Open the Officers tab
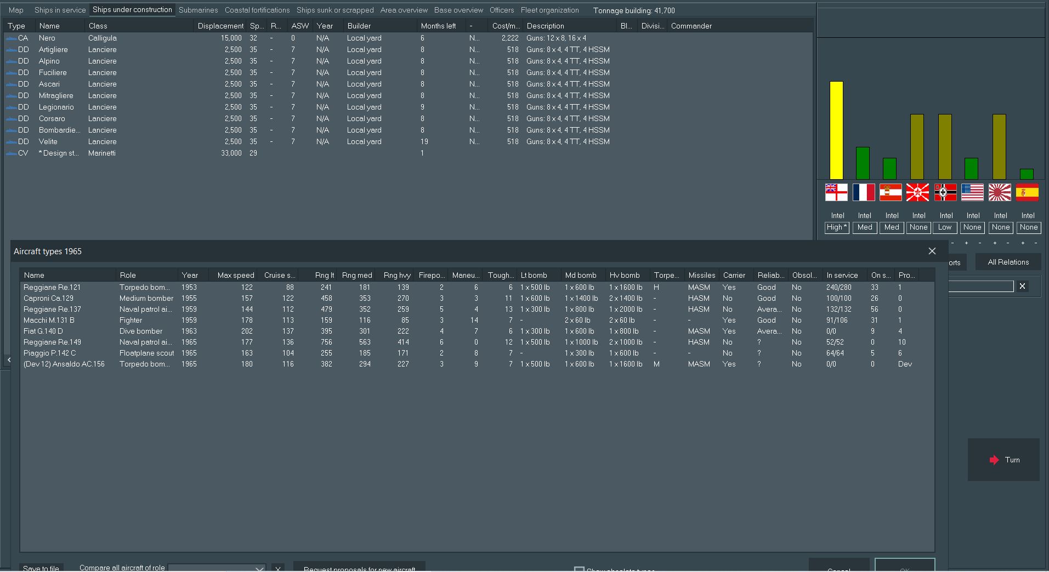Image resolution: width=1049 pixels, height=572 pixels. (502, 10)
